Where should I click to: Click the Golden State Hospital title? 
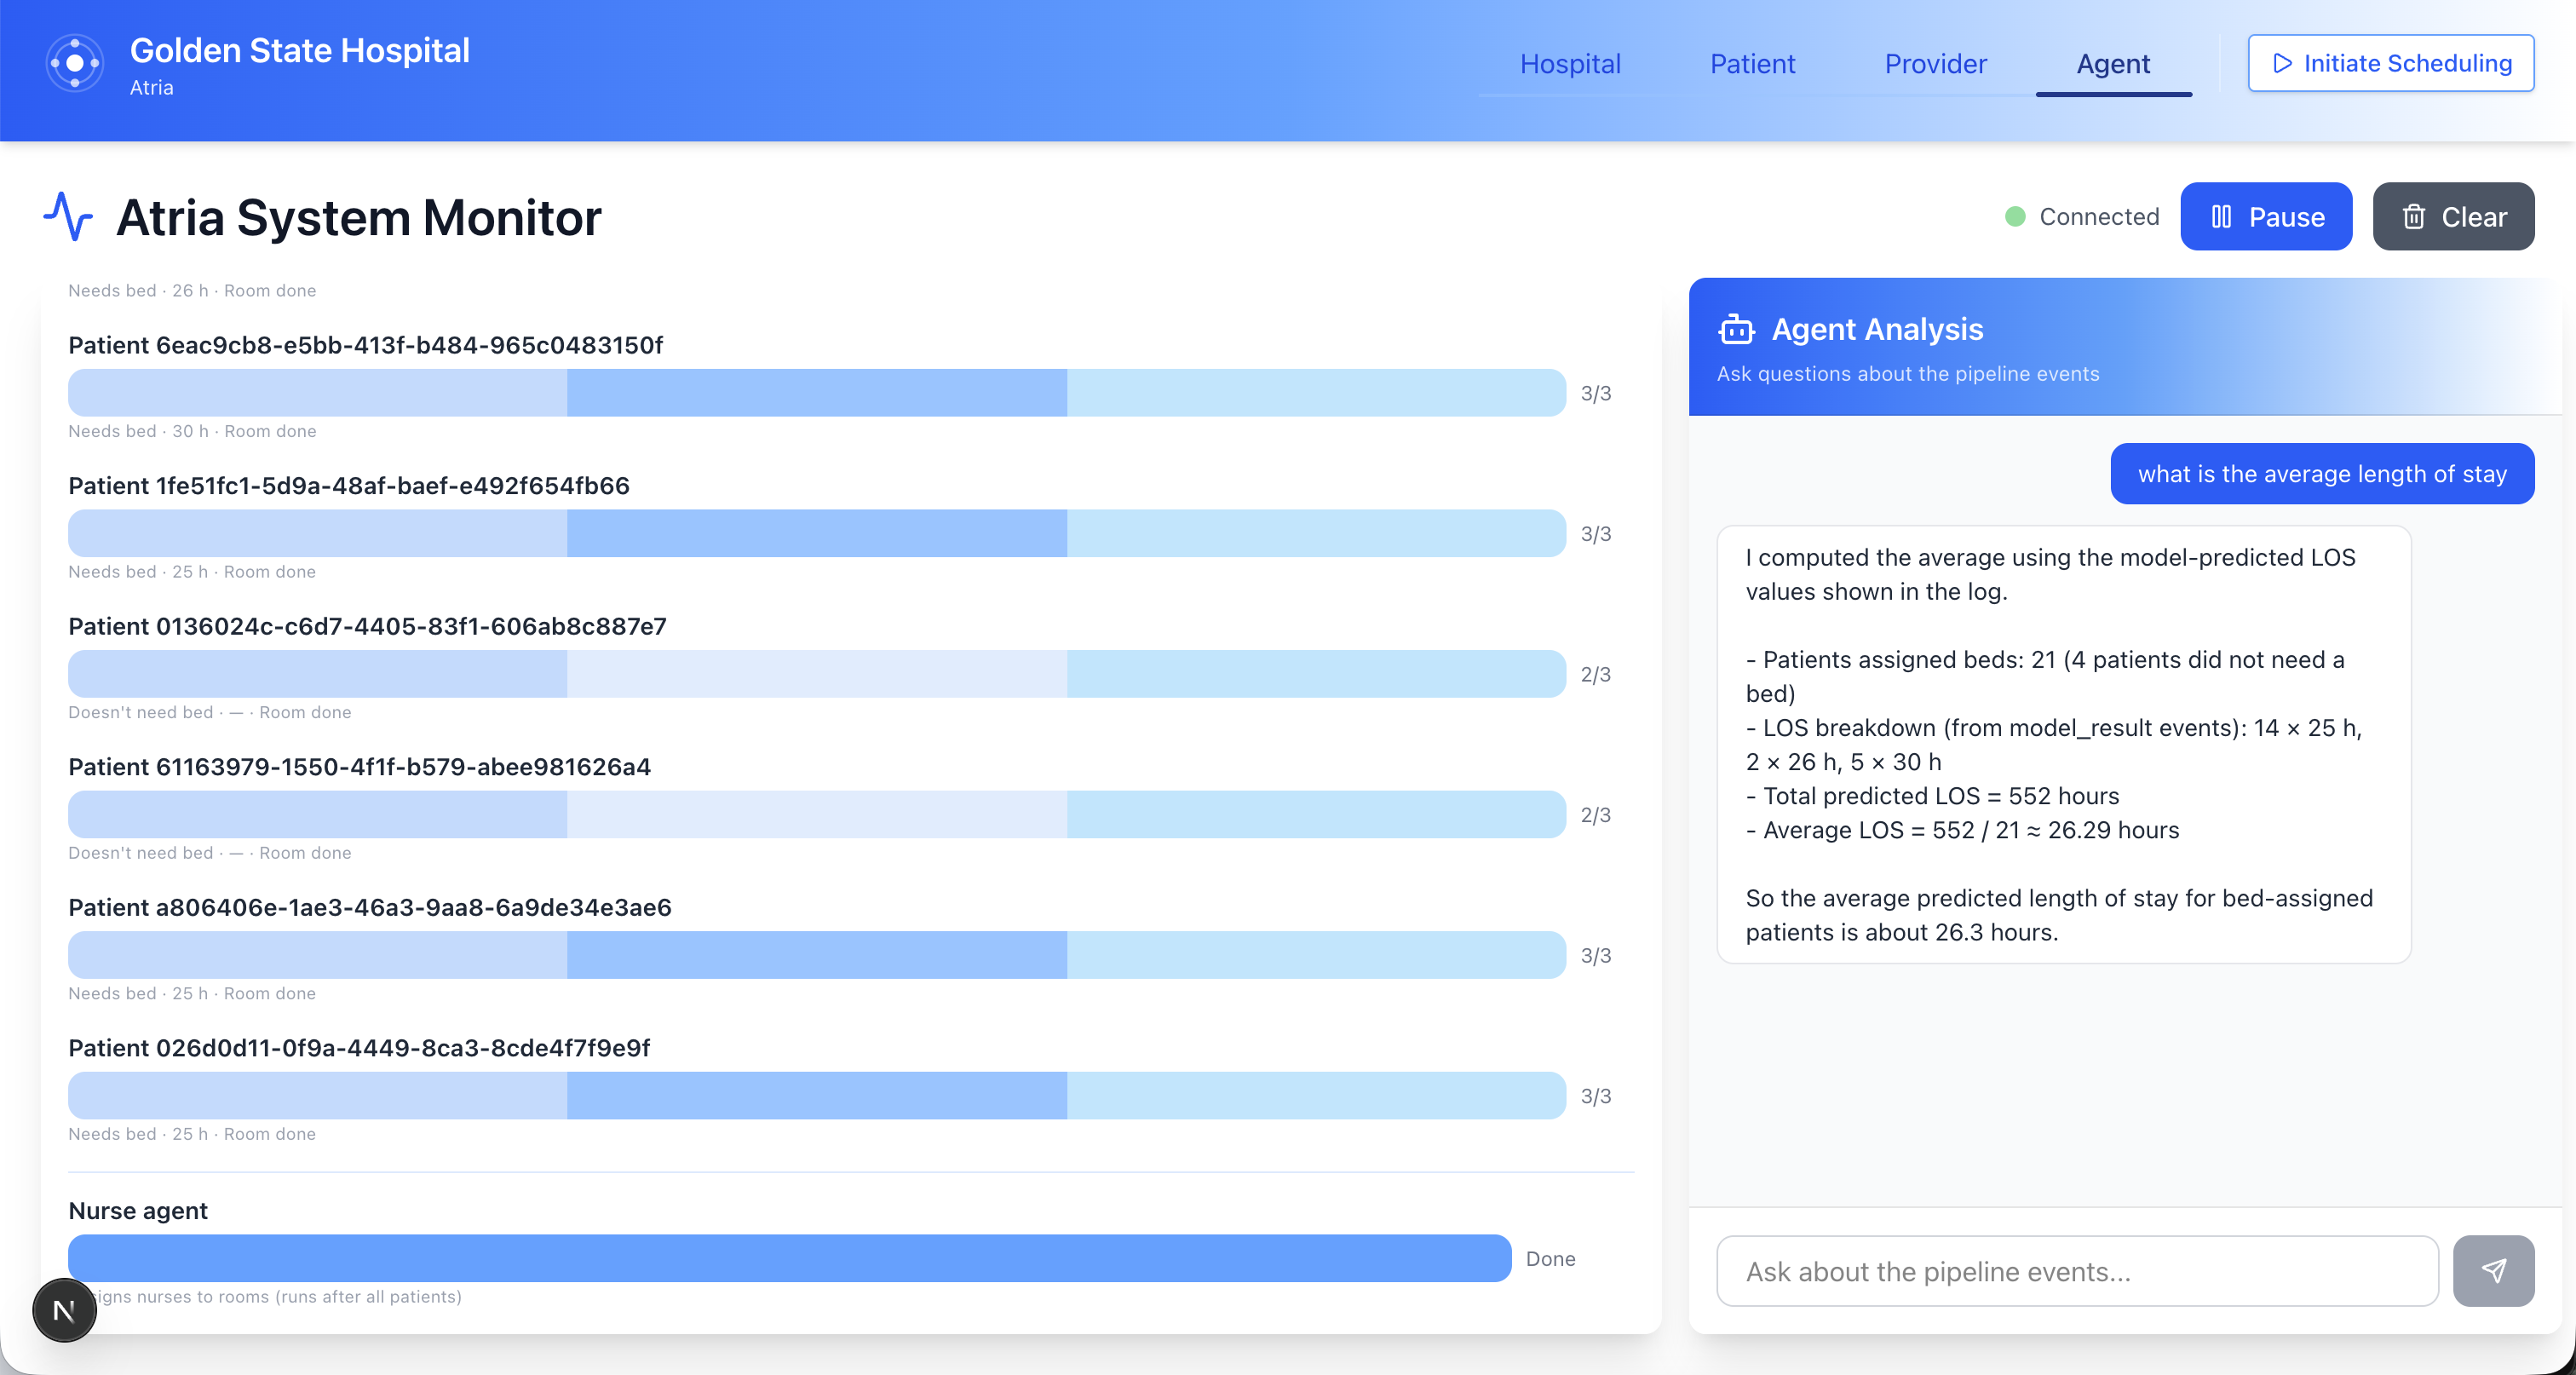299,50
